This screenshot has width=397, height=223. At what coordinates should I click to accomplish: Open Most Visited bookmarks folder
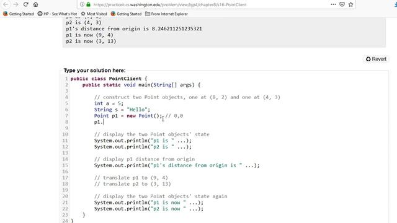(x=94, y=14)
